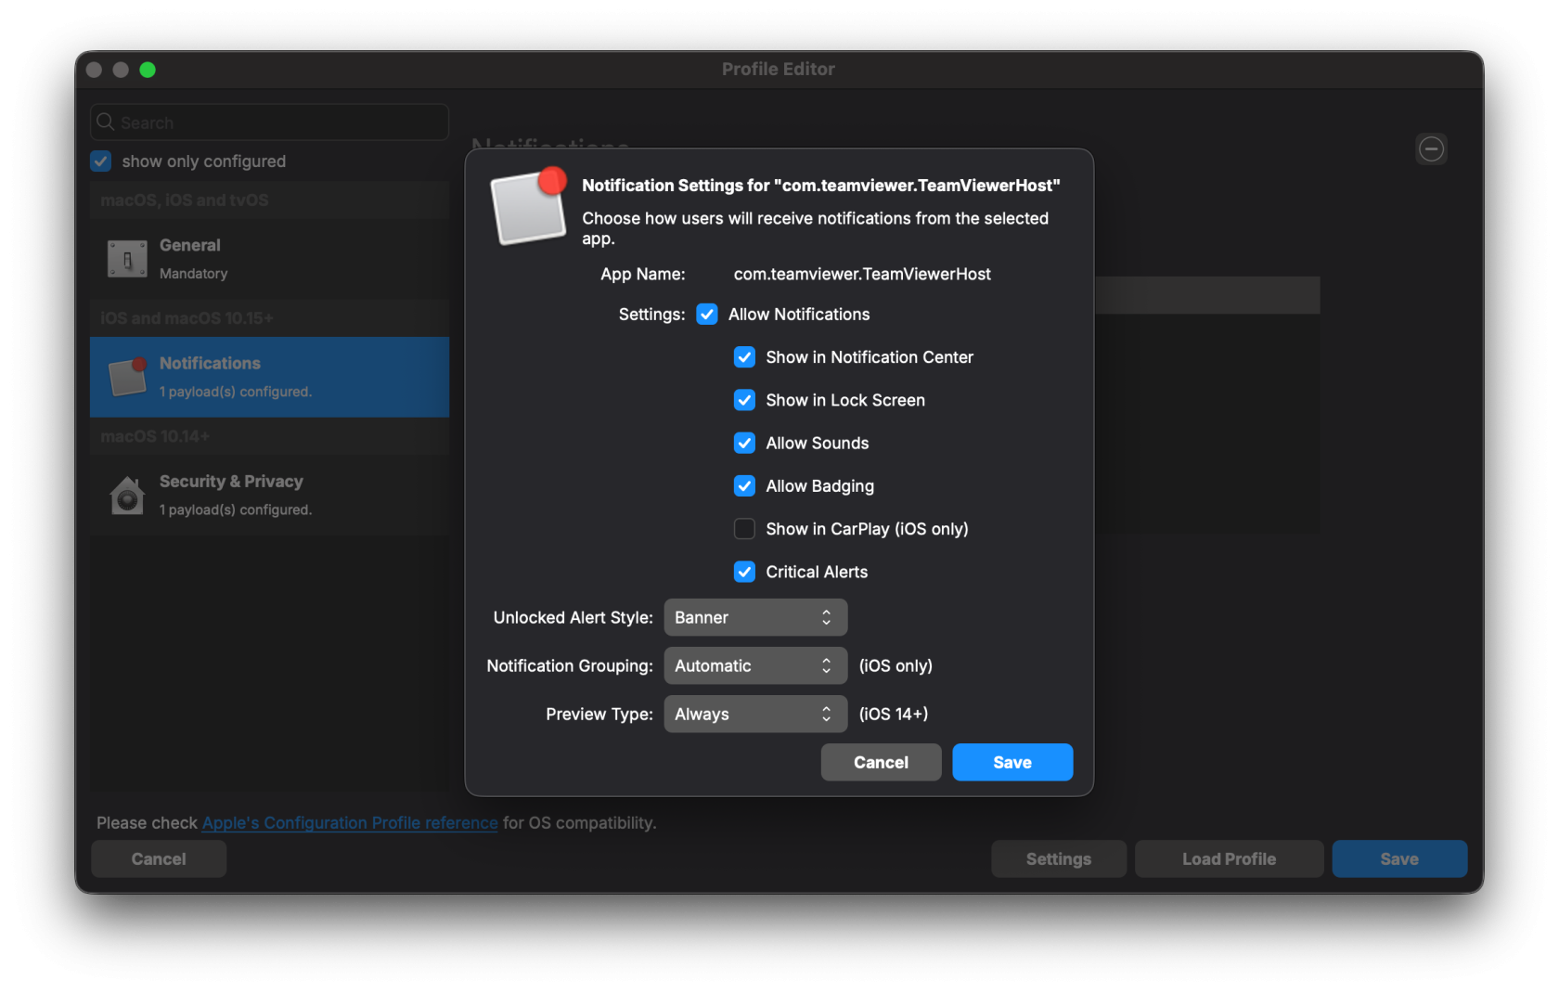Click the search magnifier icon

(x=106, y=123)
